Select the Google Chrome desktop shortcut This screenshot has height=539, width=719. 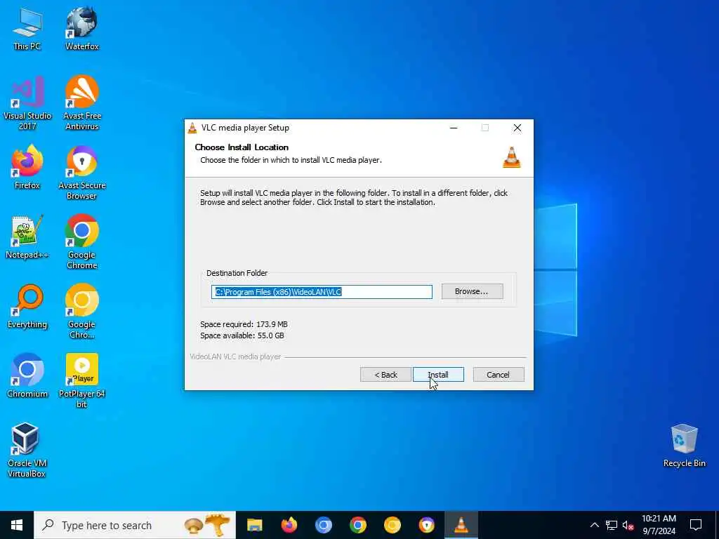(x=81, y=242)
